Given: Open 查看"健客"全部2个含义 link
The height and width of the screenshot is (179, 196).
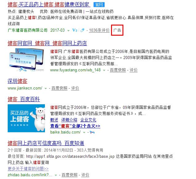Looking at the screenshot, I should pos(75,126).
